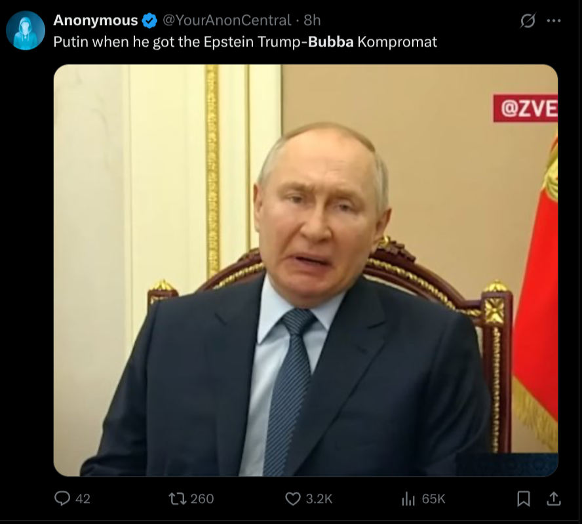This screenshot has width=582, height=524.
Task: Click the 42 replies count
Action: coord(83,498)
